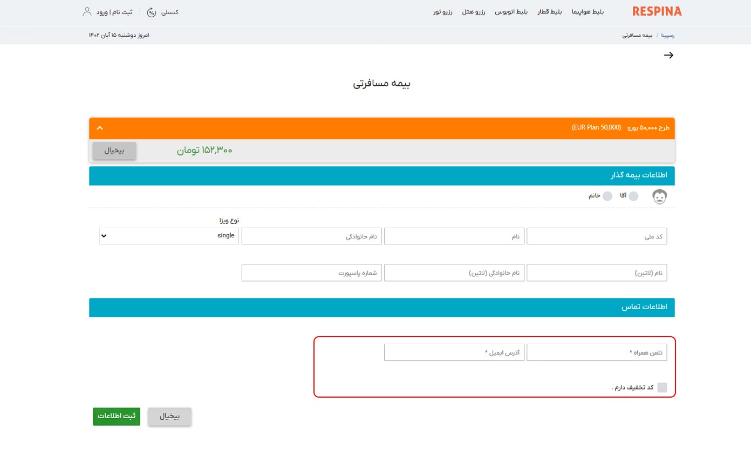Click the آدرس ایمیل input field
Viewport: 751px width, 457px height.
(454, 352)
